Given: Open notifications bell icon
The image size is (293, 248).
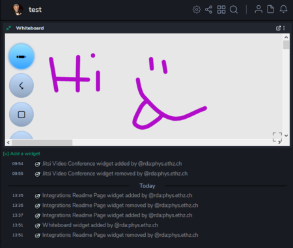Looking at the screenshot, I should coord(283,9).
